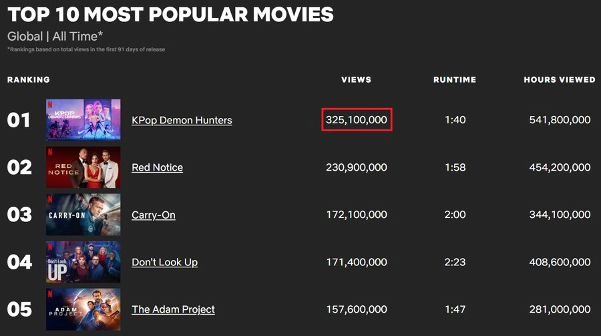Screen dimensions: 601x336
Task: Open the Carry-On title link
Action: click(154, 215)
